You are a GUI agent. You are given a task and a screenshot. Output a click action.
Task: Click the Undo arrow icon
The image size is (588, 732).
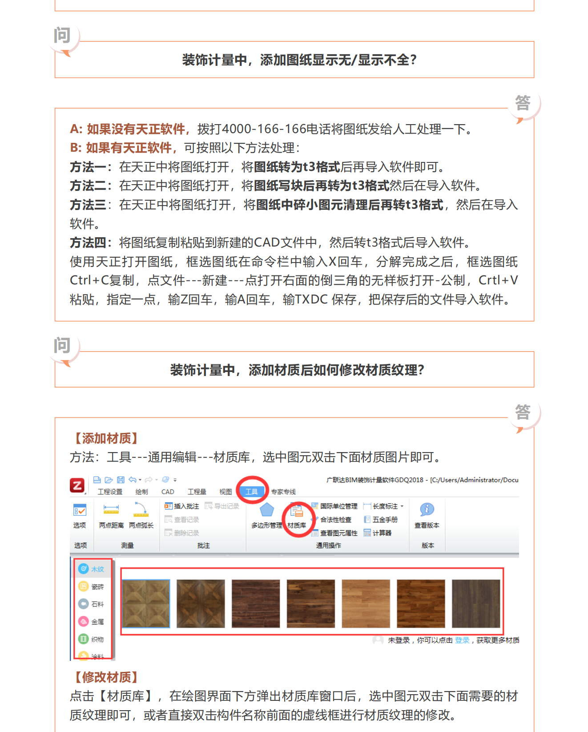coord(133,480)
